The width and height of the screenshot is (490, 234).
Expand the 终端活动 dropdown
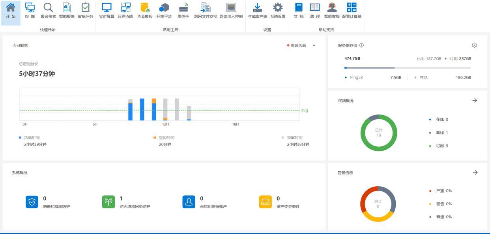[x=314, y=45]
